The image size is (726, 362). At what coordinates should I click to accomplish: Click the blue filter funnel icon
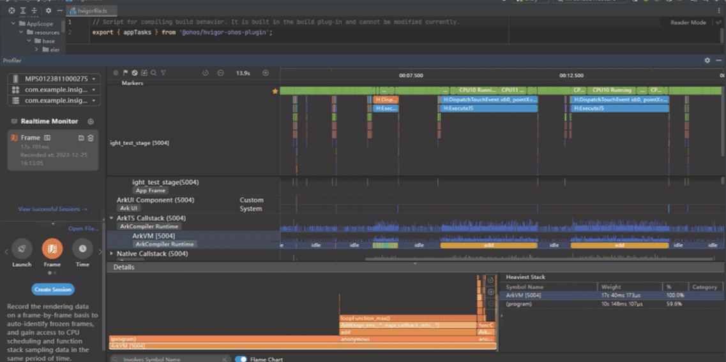[x=163, y=73]
